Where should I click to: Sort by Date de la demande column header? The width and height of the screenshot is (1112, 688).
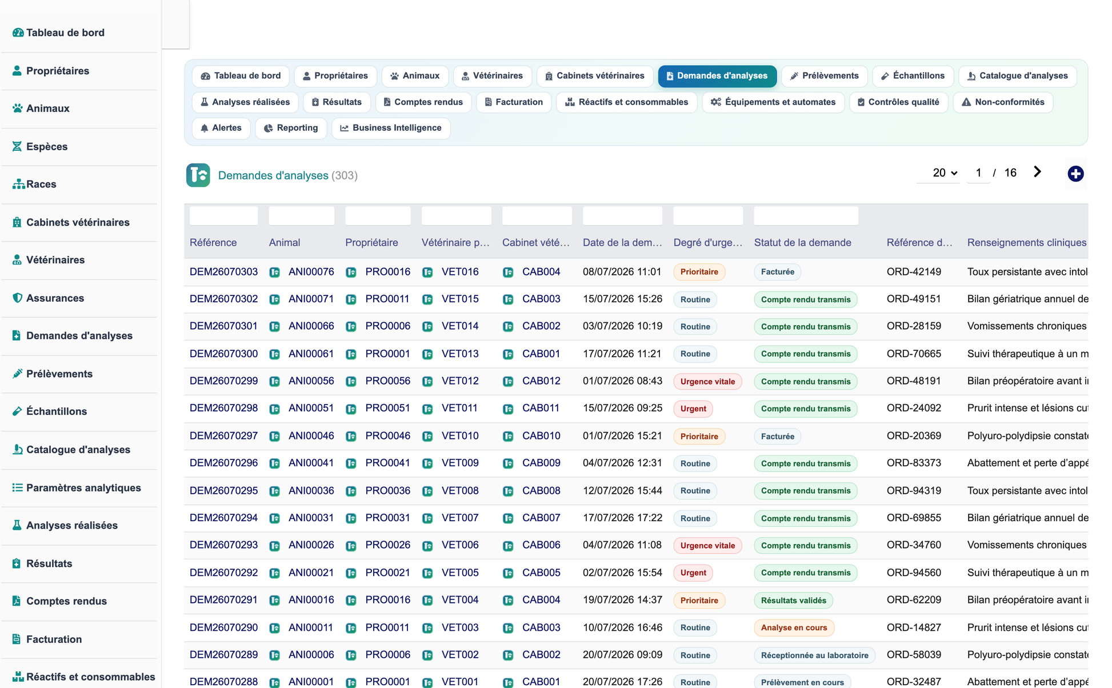622,243
